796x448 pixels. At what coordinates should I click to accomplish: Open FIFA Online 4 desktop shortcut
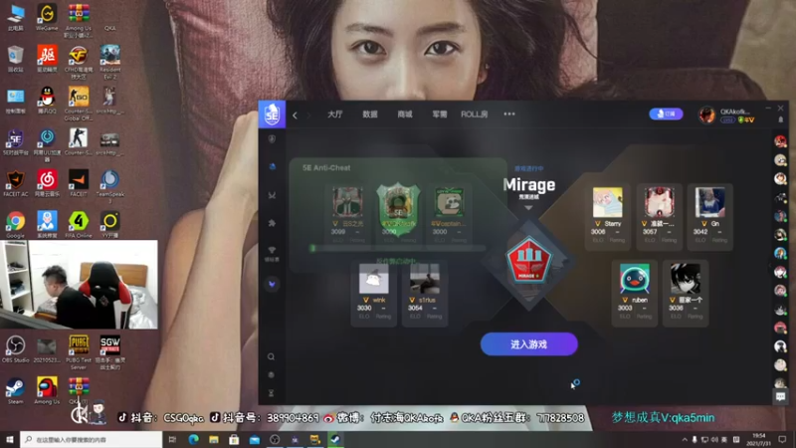79,225
